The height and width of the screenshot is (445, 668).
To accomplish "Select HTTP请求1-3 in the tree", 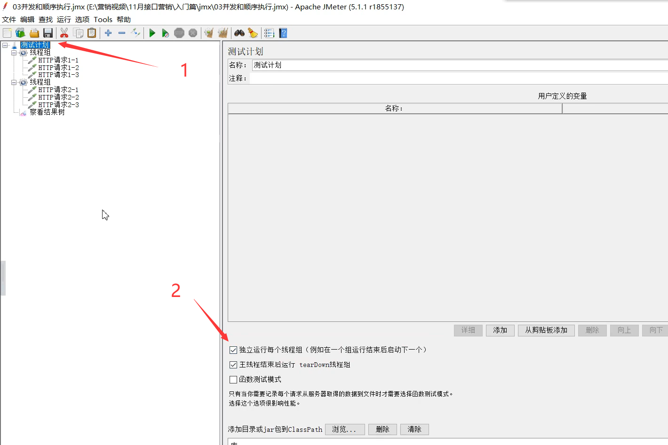I will coord(58,75).
